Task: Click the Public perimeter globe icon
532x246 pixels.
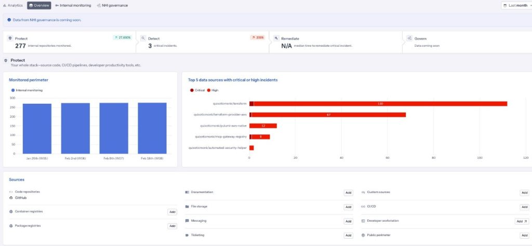Action: pos(363,235)
